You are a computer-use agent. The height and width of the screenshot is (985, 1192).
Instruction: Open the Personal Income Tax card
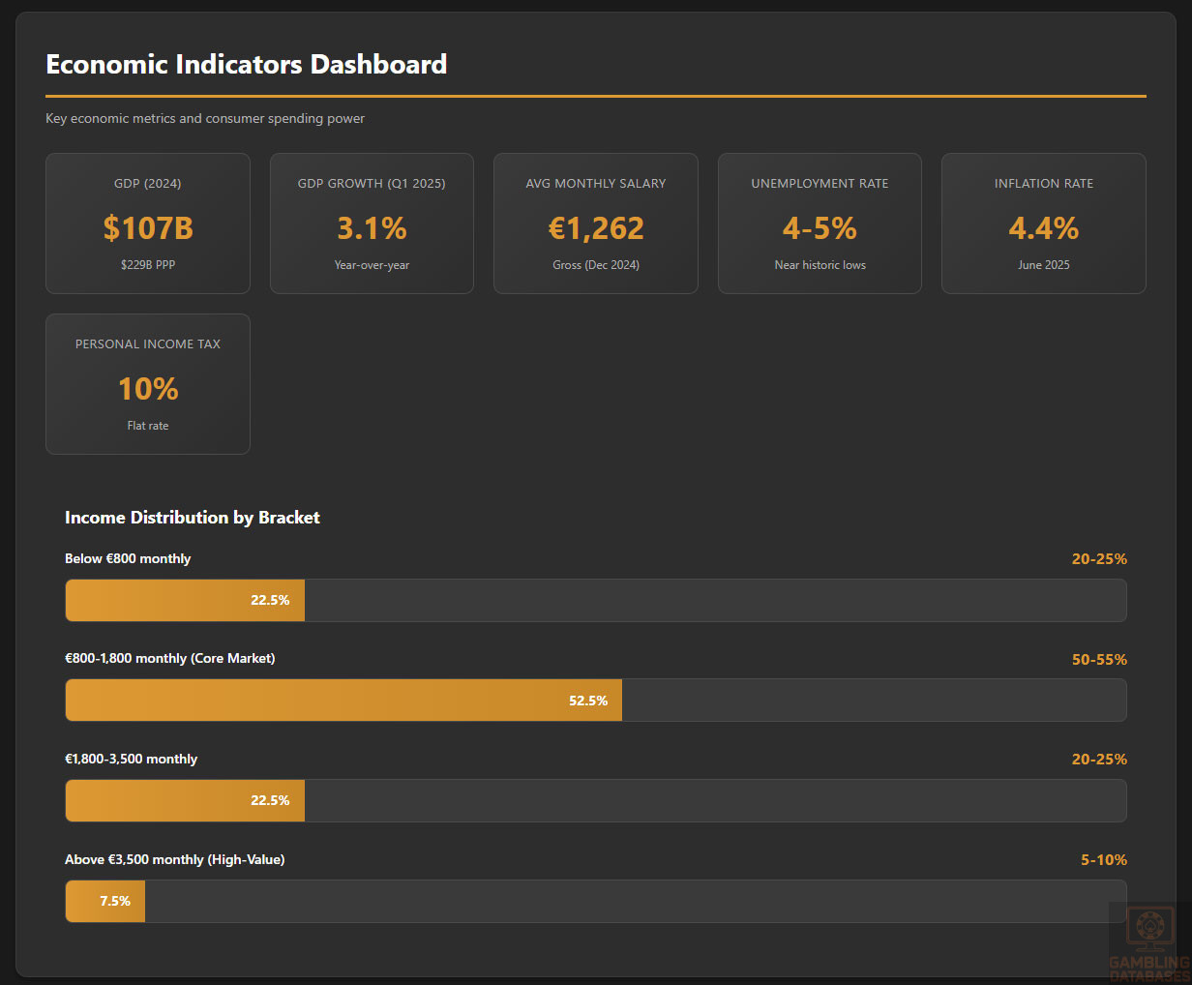pyautogui.click(x=148, y=384)
